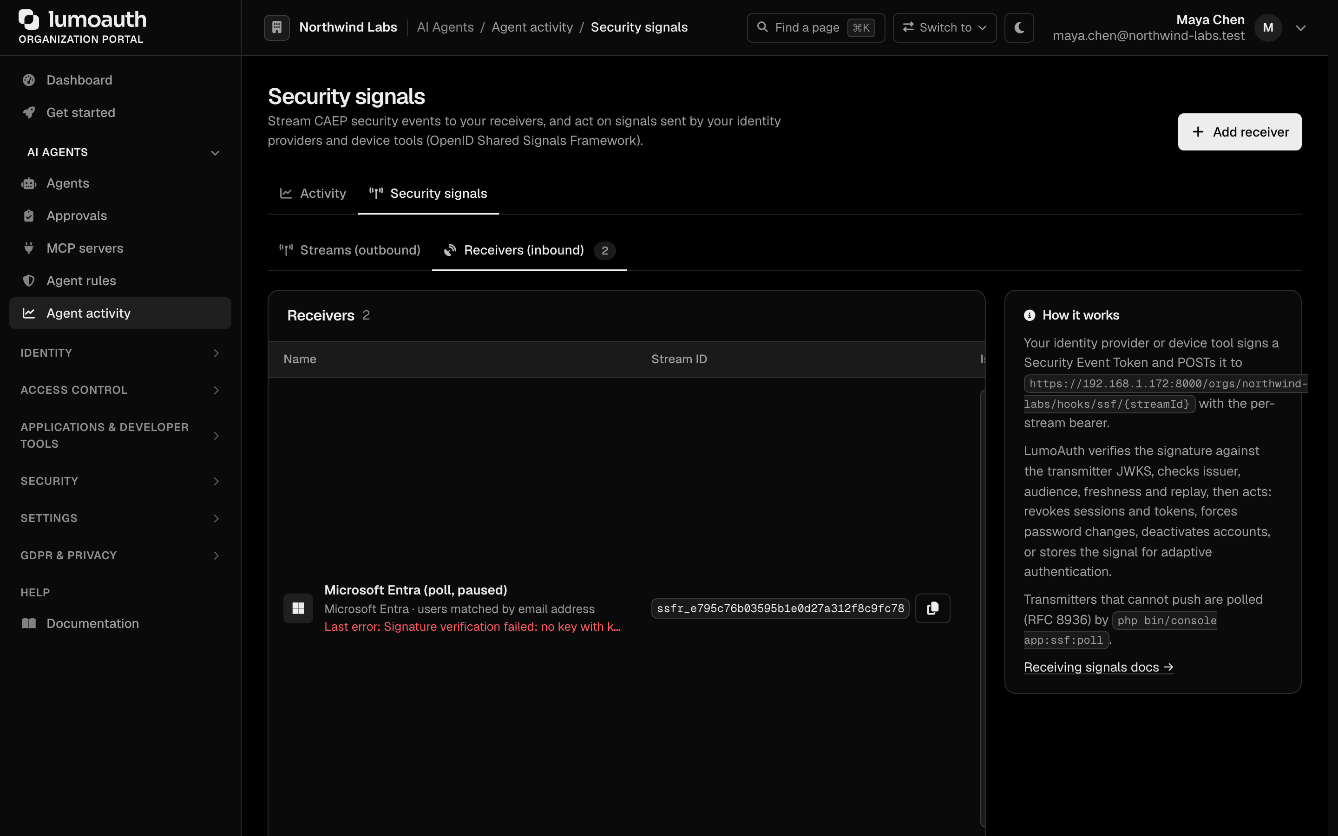The height and width of the screenshot is (836, 1338).
Task: Click the Find a page search field
Action: (815, 28)
